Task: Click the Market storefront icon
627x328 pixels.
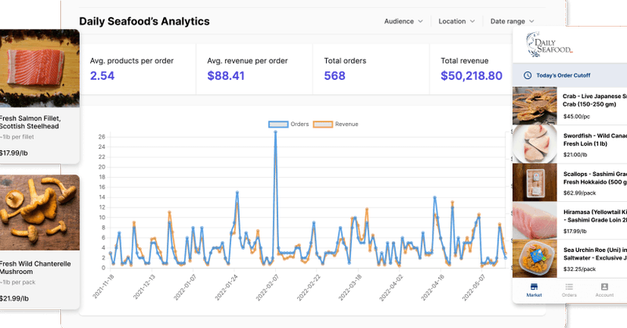Action: pyautogui.click(x=534, y=287)
